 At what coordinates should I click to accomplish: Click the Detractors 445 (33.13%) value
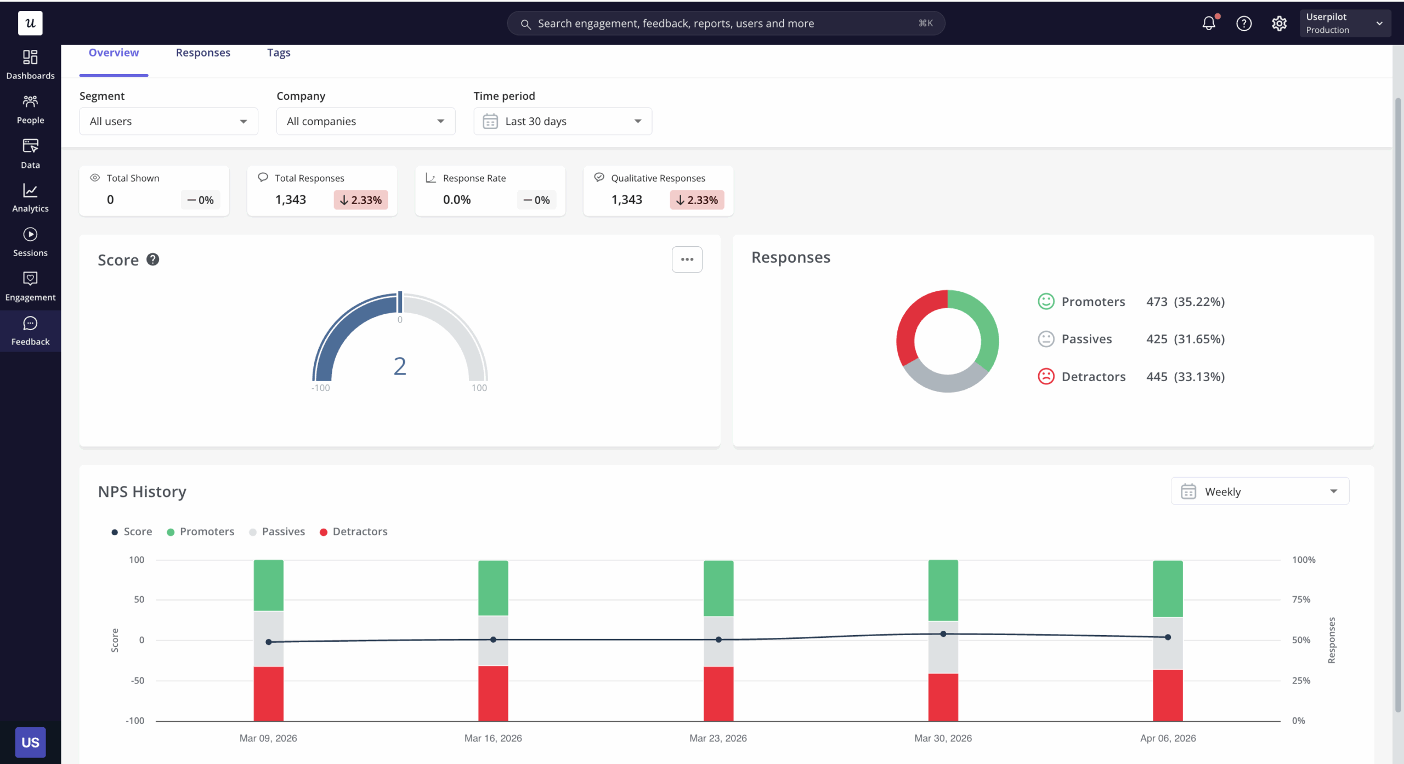click(x=1185, y=377)
